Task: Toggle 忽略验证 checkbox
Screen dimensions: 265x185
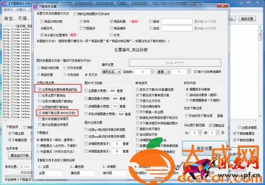Action: [x=210, y=125]
